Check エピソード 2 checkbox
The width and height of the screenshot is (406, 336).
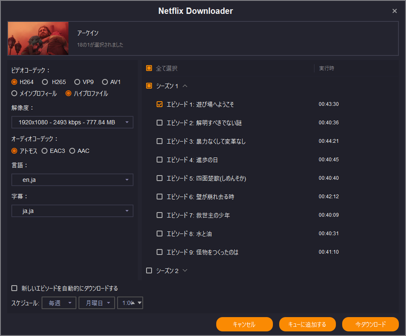click(x=160, y=123)
